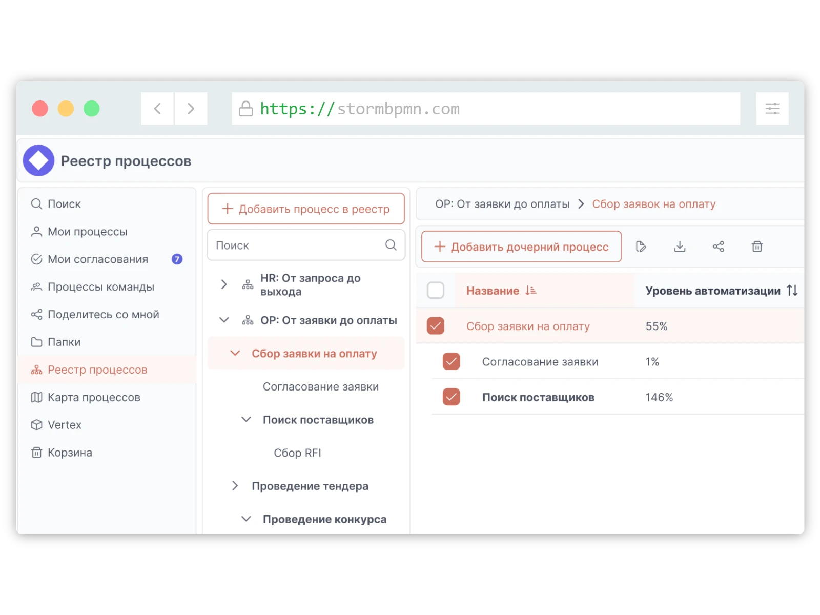Expand the HR: От запроса до выхода node

tap(224, 284)
